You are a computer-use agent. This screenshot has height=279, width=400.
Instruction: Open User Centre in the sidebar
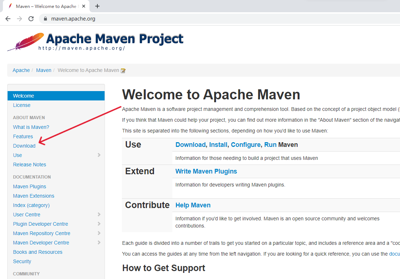[27, 215]
